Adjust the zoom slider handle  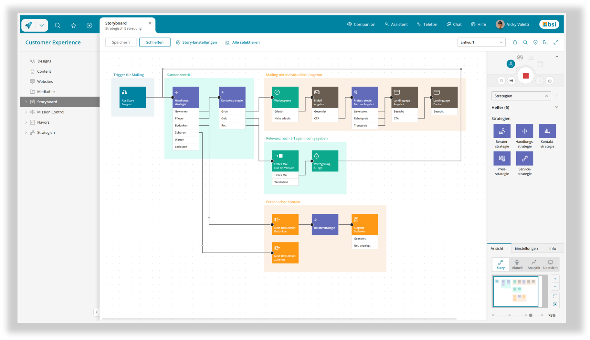[x=531, y=315]
